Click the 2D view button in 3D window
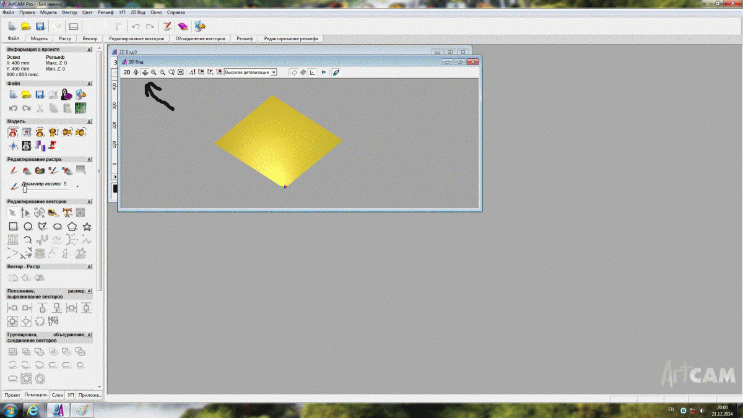Screen dimensions: 743x418 point(127,72)
